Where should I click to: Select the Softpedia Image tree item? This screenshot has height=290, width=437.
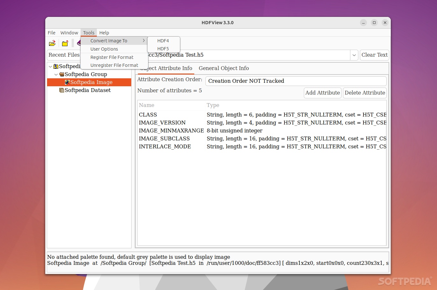click(x=89, y=82)
